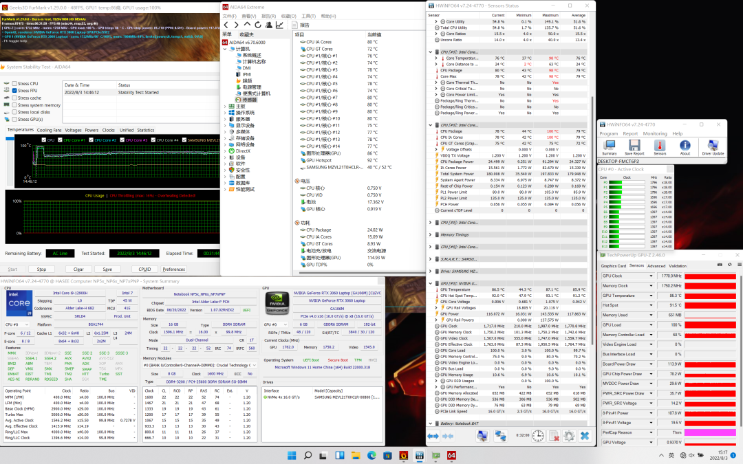Image resolution: width=743 pixels, height=464 pixels.
Task: Expand 主板 node in AIDA64 tree
Action: [x=225, y=107]
